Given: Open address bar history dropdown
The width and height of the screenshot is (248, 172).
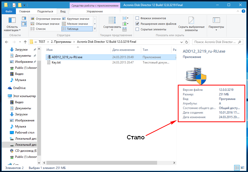Looking at the screenshot, I should click(181, 42).
